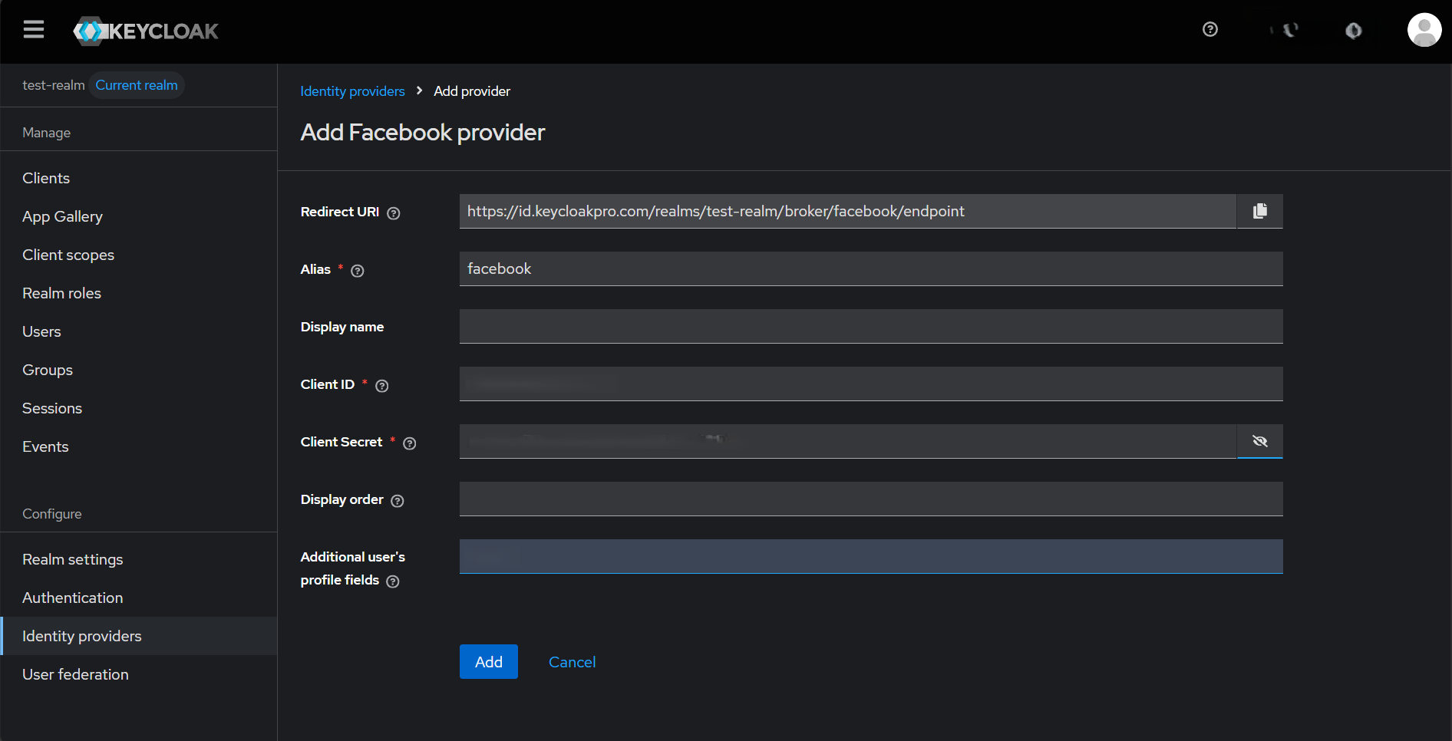Click the Redirect URI read-only field
The image size is (1452, 741).
(x=848, y=211)
